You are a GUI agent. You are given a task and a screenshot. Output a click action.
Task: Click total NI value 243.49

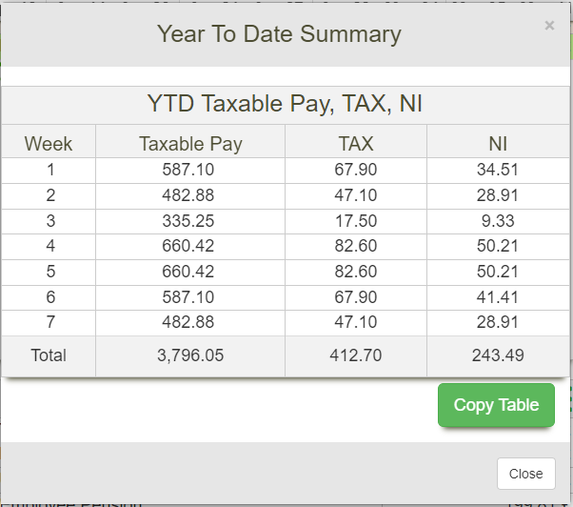point(498,355)
